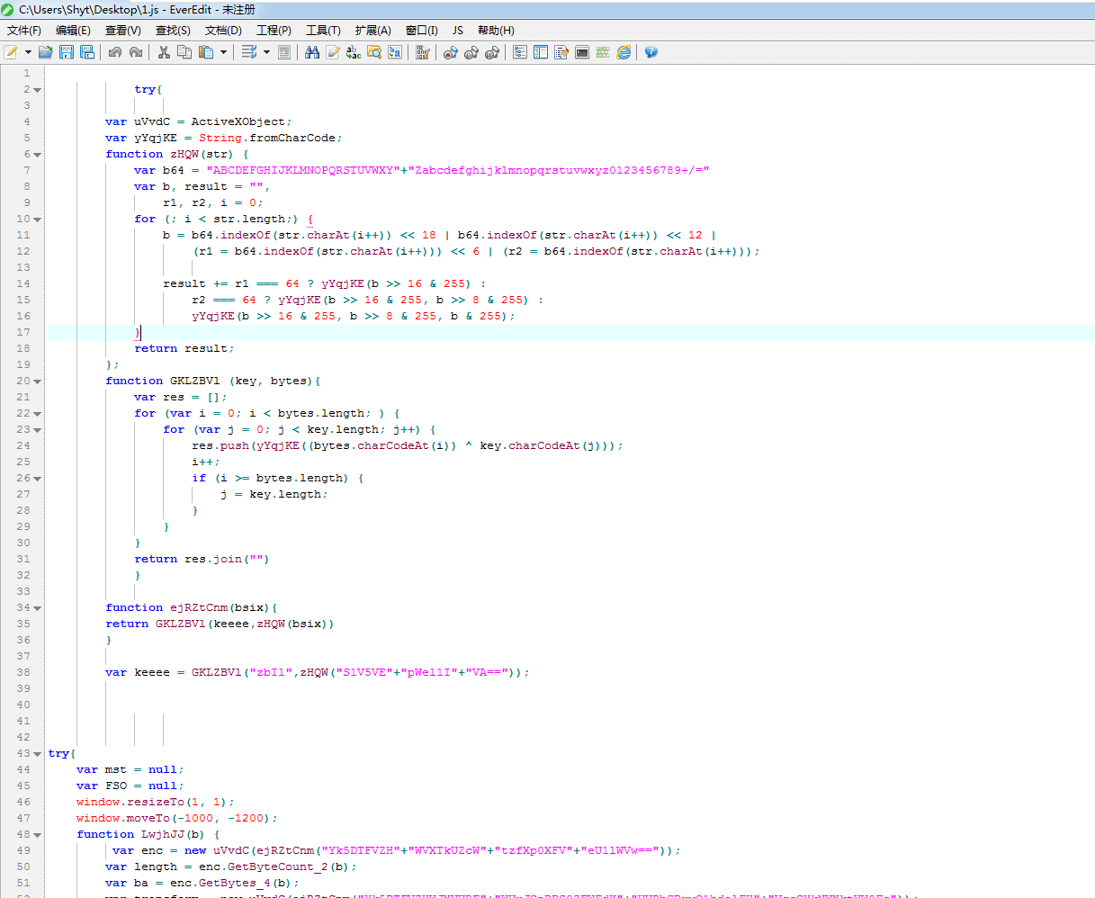The height and width of the screenshot is (898, 1095).
Task: Open the 查看(V) menu
Action: point(123,30)
